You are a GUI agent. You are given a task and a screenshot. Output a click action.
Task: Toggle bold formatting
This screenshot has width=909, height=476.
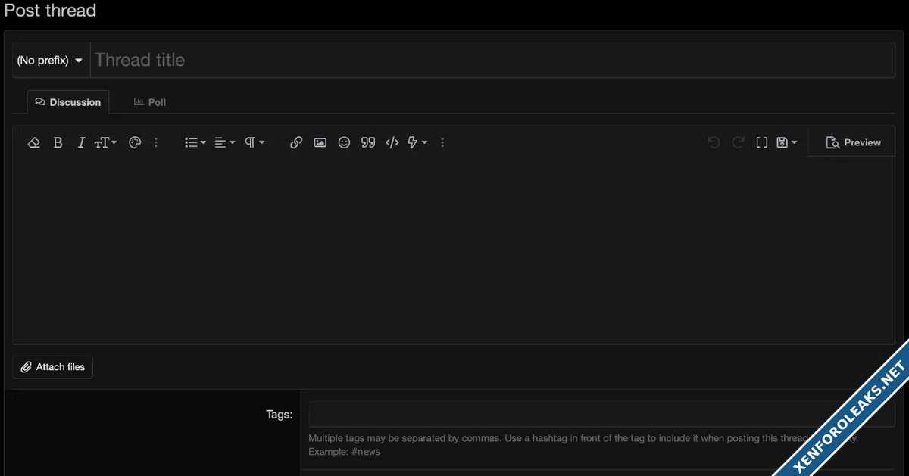(x=58, y=142)
